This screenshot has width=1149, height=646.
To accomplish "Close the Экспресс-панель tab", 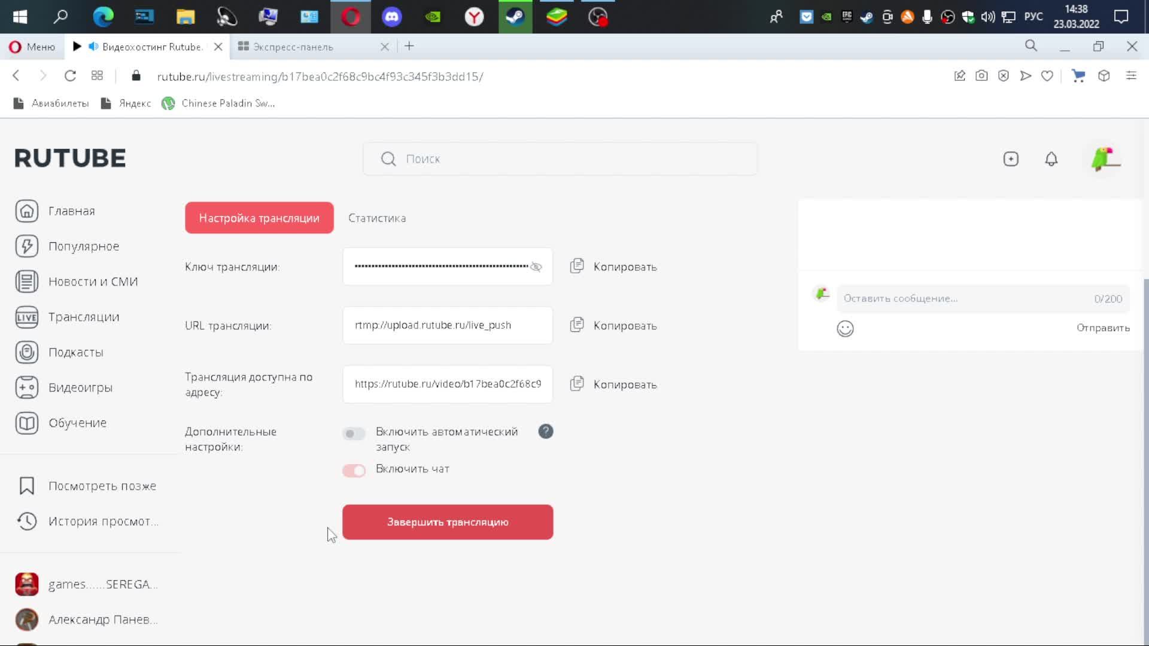I will pos(385,47).
